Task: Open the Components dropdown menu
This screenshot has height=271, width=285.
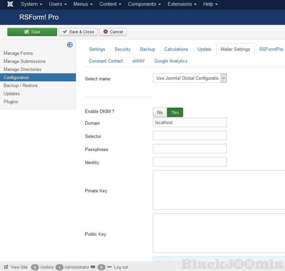Action: [144, 4]
